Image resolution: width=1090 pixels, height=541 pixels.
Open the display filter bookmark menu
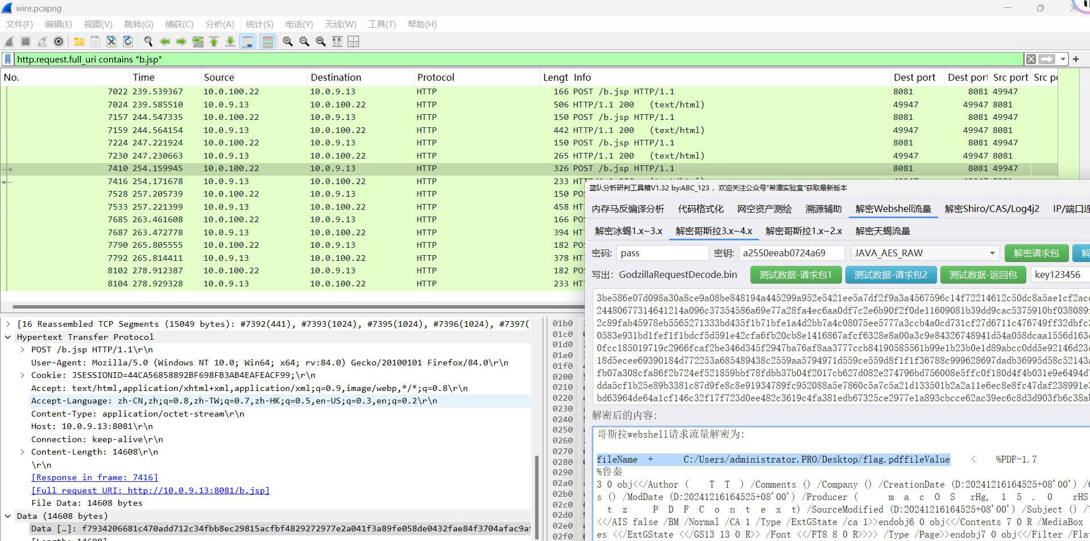(8, 59)
